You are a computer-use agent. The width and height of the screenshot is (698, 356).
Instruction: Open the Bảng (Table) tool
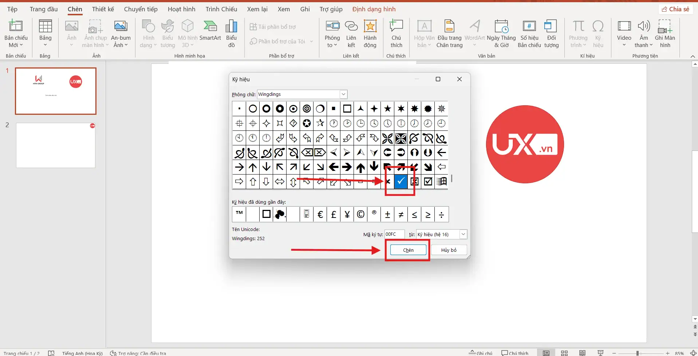click(x=45, y=33)
